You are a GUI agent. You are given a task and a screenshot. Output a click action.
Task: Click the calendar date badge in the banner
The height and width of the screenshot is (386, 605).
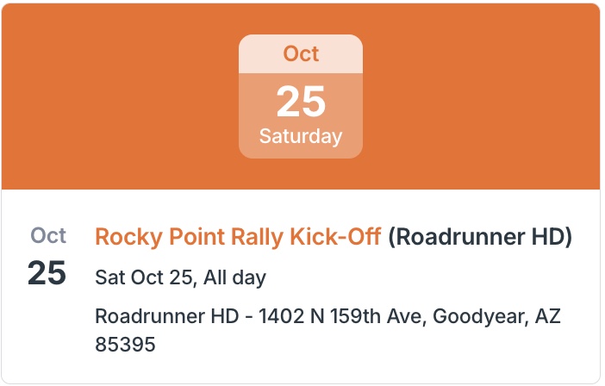[x=301, y=96]
